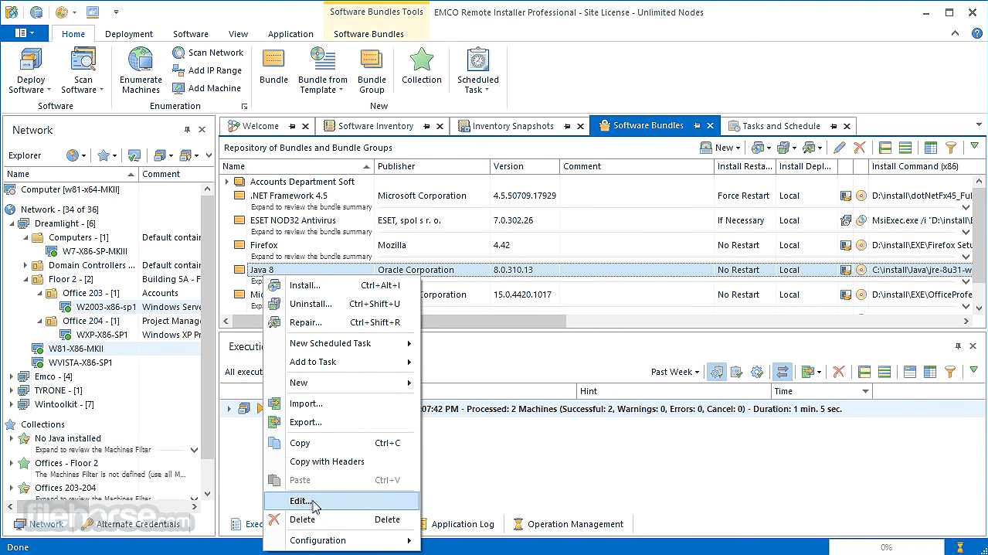Close the Welcome tab

[305, 126]
